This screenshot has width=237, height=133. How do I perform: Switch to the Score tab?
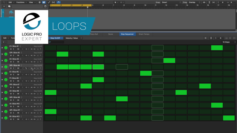click(x=110, y=34)
